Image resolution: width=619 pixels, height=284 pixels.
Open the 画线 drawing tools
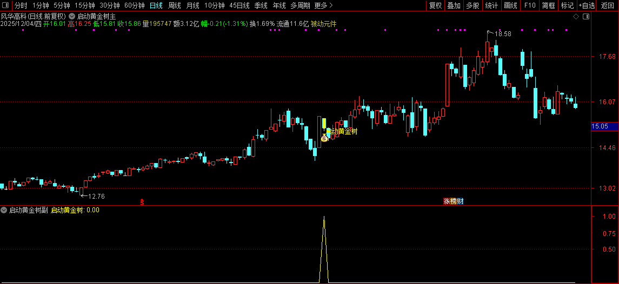(510, 5)
